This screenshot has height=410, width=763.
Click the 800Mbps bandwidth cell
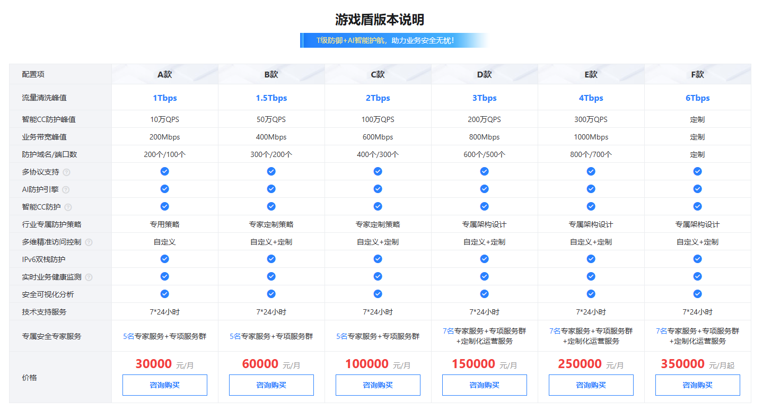[x=485, y=137]
